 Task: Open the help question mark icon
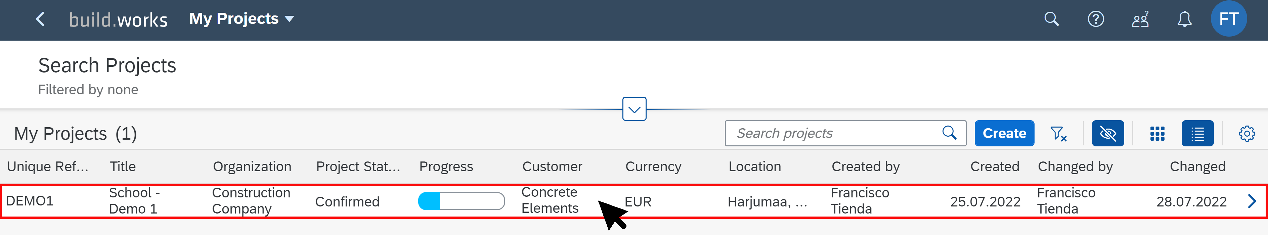tap(1096, 19)
